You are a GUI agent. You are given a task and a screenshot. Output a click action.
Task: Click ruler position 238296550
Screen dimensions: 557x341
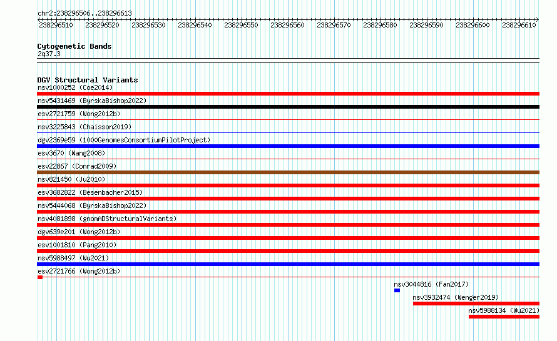241,25
